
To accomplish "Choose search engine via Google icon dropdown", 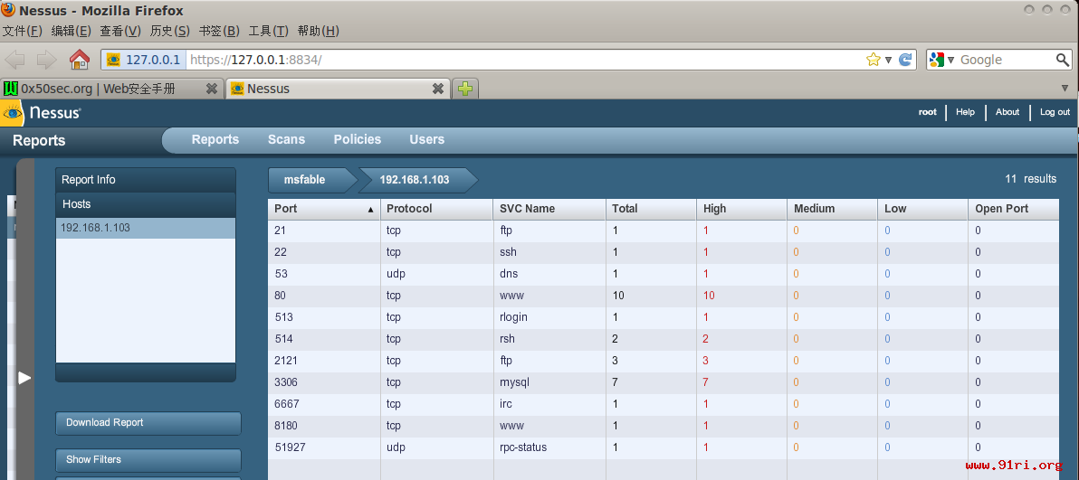I will click(941, 60).
